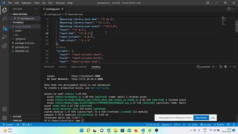238x134 pixels.
Task: Close the terminal panel
Action: [x=234, y=67]
